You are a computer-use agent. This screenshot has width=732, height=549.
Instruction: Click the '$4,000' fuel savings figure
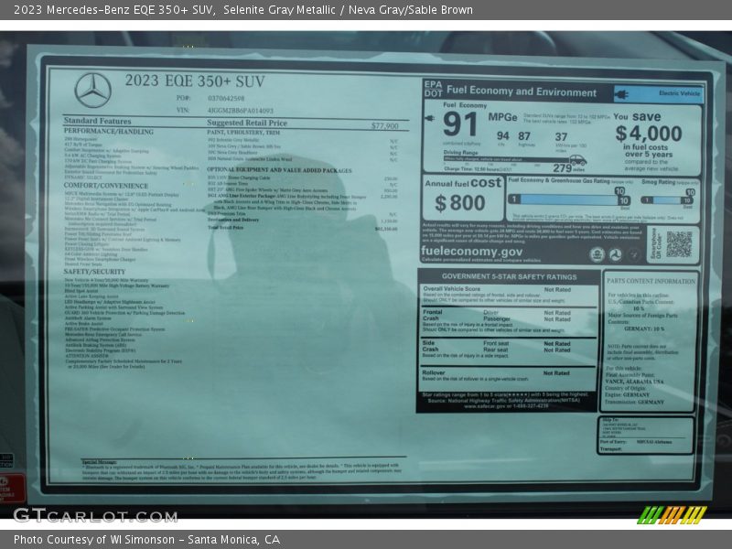point(649,134)
